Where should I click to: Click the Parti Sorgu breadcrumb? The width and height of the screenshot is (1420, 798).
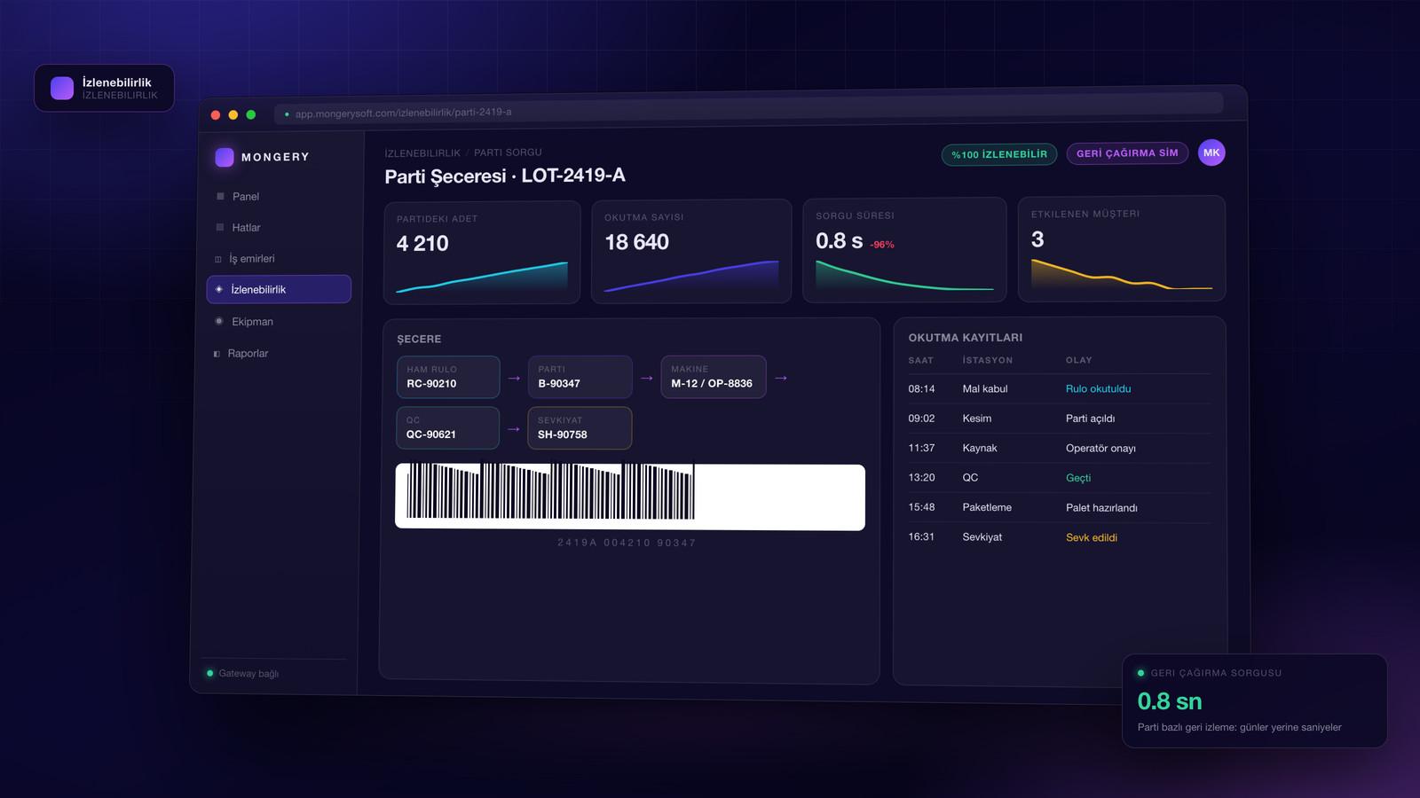[508, 153]
